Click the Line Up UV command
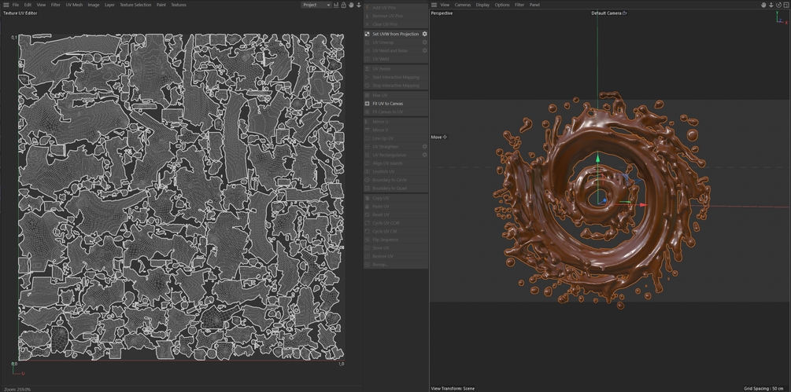791x392 pixels. [396, 138]
